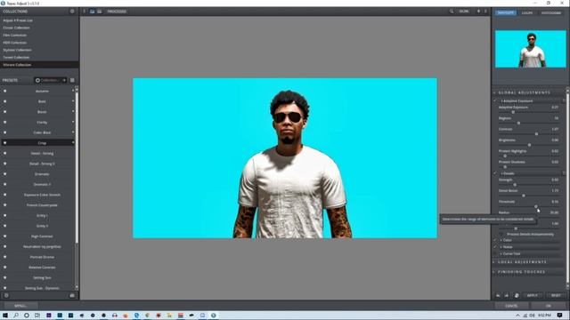Click the presets list scrollbar

click(77, 167)
